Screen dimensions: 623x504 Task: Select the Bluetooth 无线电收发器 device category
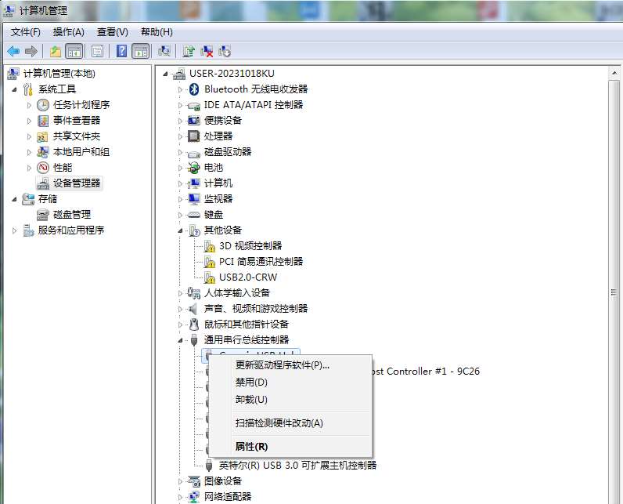[256, 89]
